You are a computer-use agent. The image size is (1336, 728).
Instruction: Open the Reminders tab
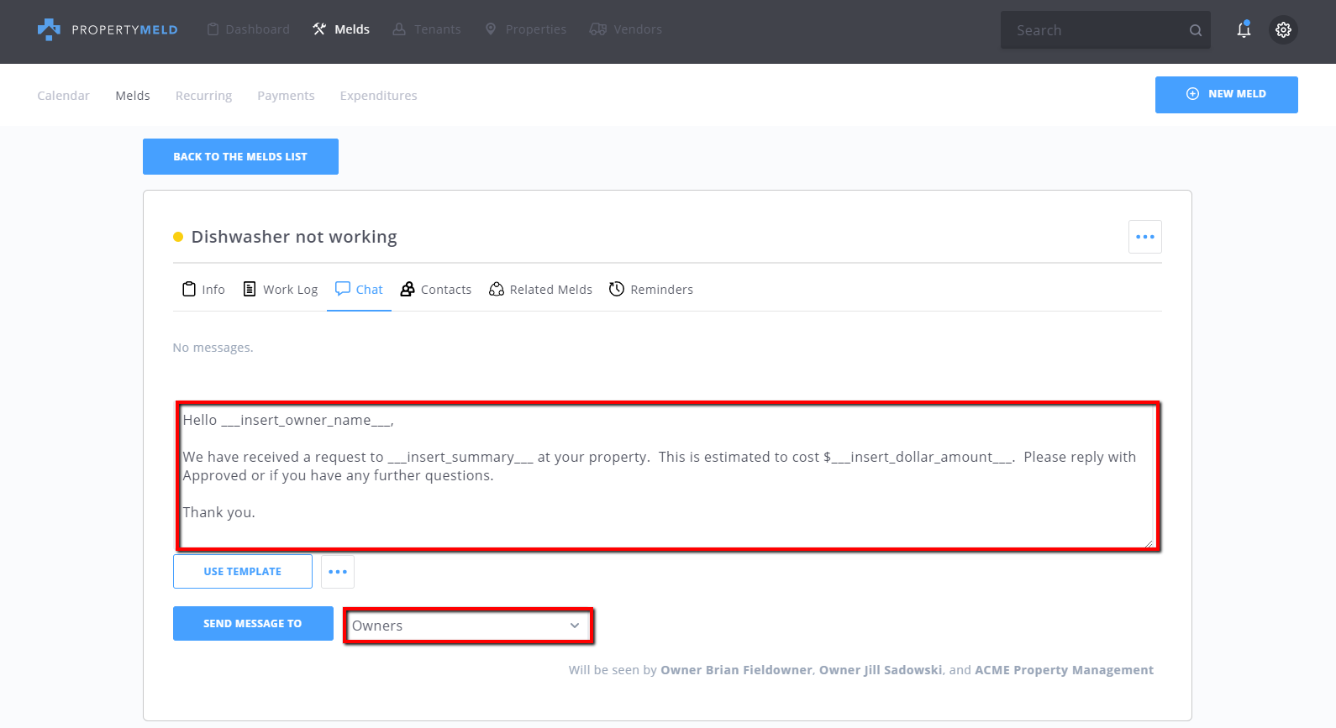pos(651,289)
